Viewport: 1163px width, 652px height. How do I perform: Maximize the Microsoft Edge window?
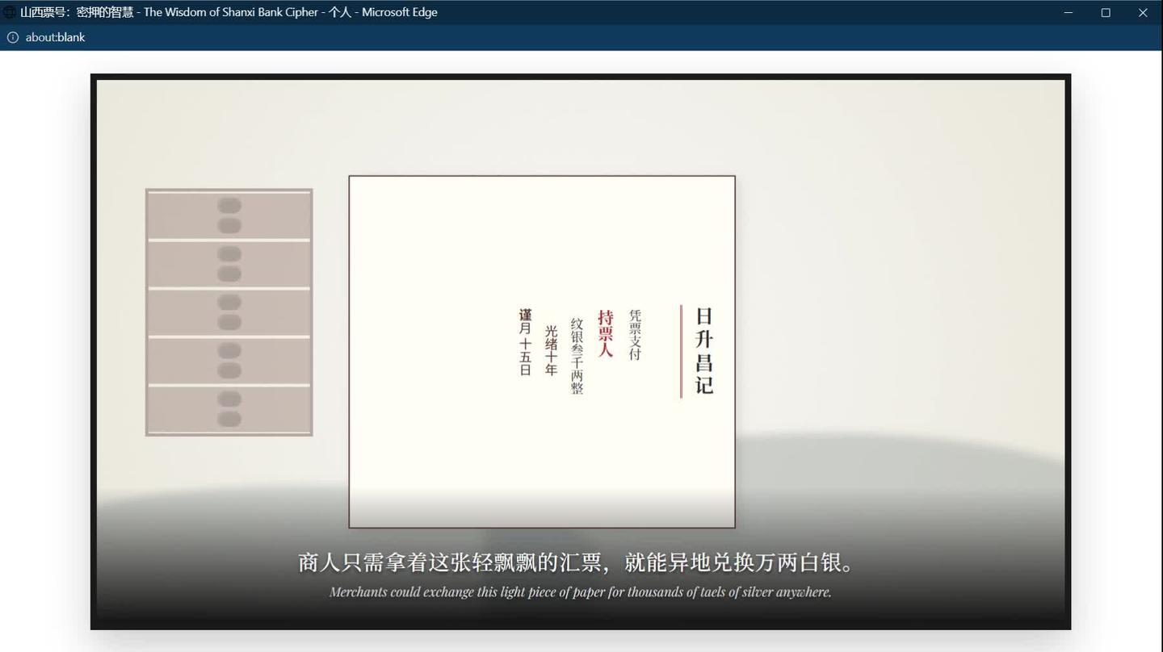tap(1106, 12)
